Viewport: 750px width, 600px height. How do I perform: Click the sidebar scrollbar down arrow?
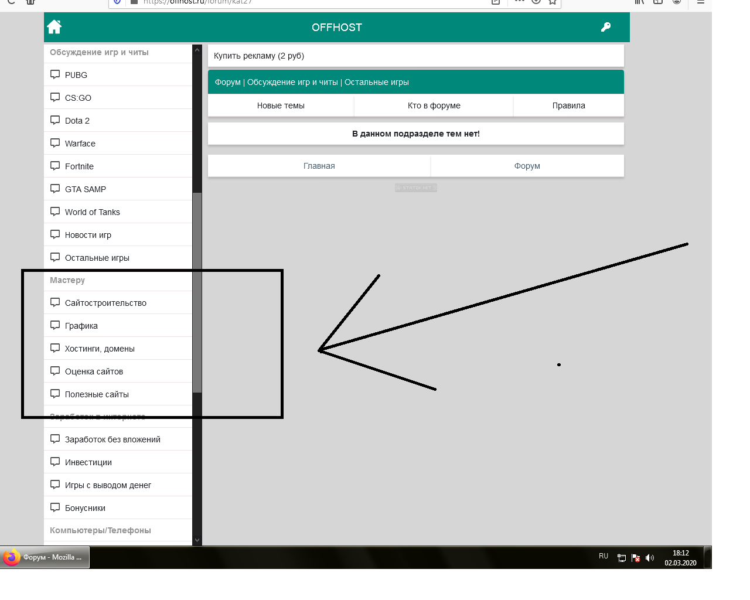(197, 540)
